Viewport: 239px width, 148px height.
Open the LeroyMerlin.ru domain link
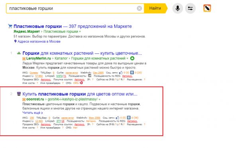pyautogui.click(x=39, y=58)
